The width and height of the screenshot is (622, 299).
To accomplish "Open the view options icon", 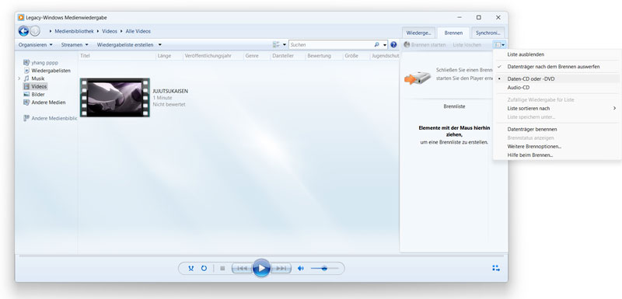I will click(277, 45).
